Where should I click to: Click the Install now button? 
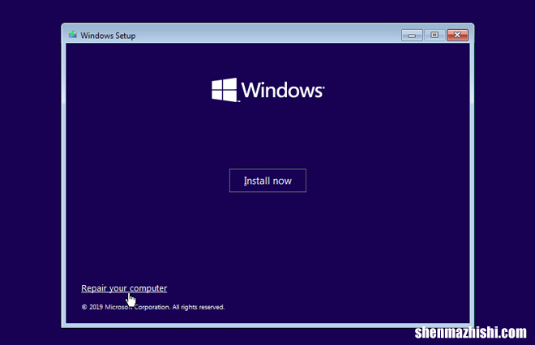(x=267, y=181)
